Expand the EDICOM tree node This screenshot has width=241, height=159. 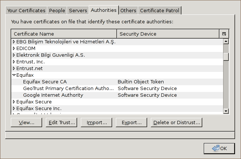click(x=14, y=48)
